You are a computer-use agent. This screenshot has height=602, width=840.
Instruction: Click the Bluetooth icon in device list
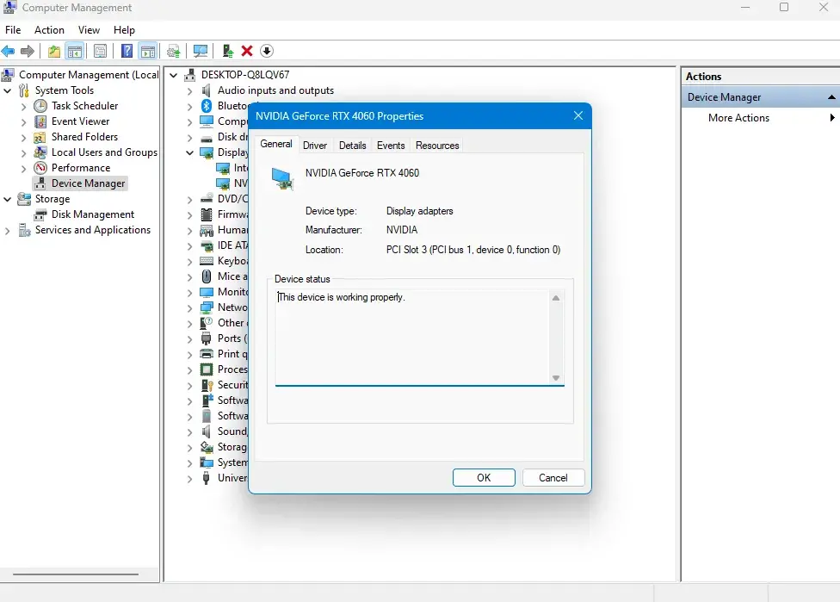(x=207, y=106)
